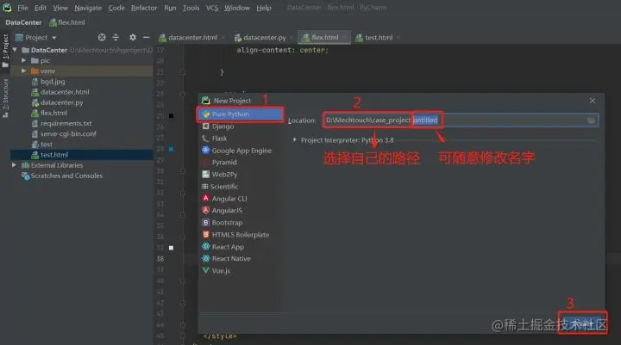The height and width of the screenshot is (345, 621).
Task: Open the Window menu
Action: (237, 8)
